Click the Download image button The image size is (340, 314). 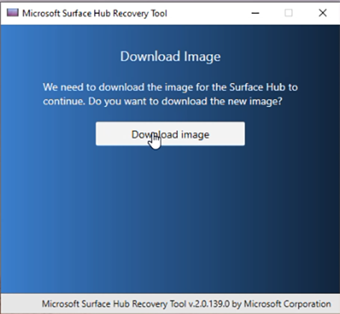coord(170,133)
